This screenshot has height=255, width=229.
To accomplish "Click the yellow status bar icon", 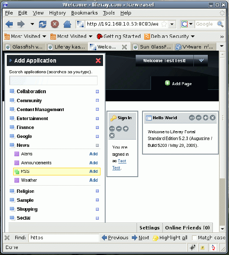I will click(x=202, y=247).
